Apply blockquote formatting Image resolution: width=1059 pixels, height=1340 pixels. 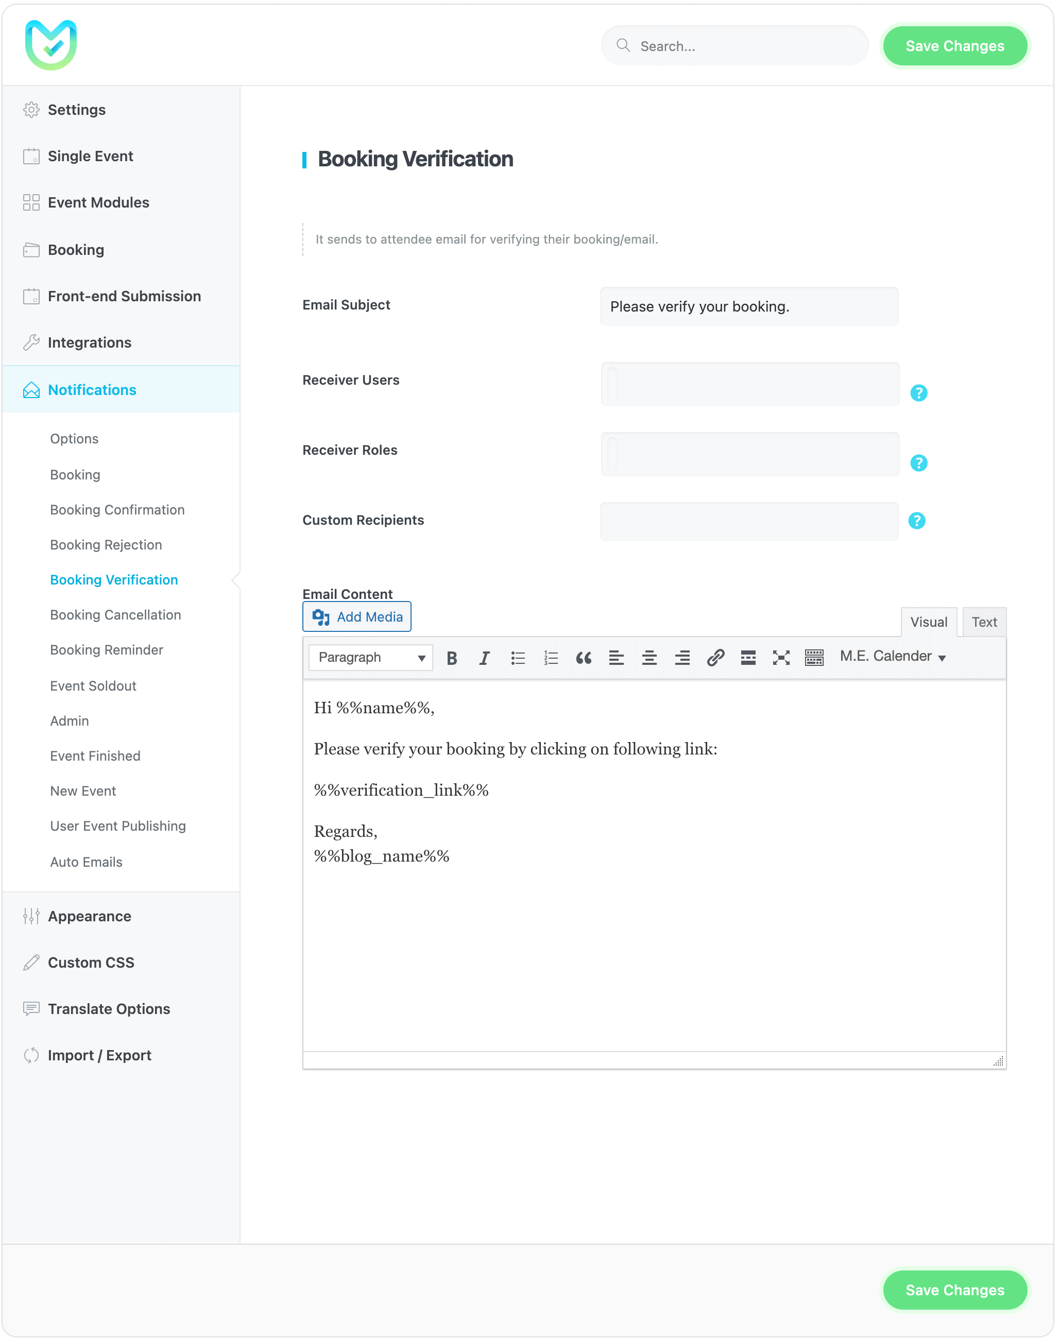point(584,658)
